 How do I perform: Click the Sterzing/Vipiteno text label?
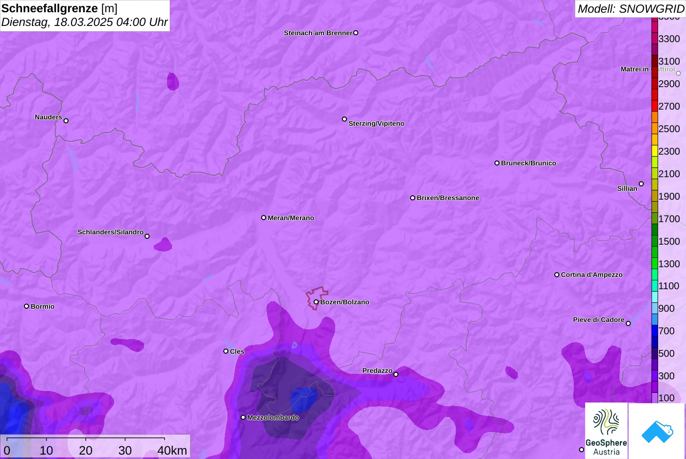376,123
